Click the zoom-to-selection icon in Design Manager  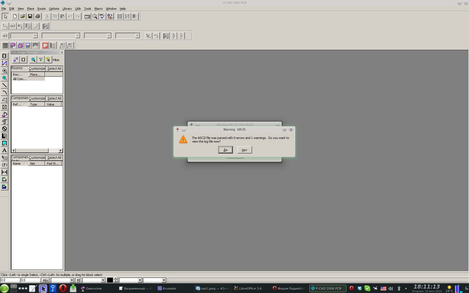tap(33, 60)
